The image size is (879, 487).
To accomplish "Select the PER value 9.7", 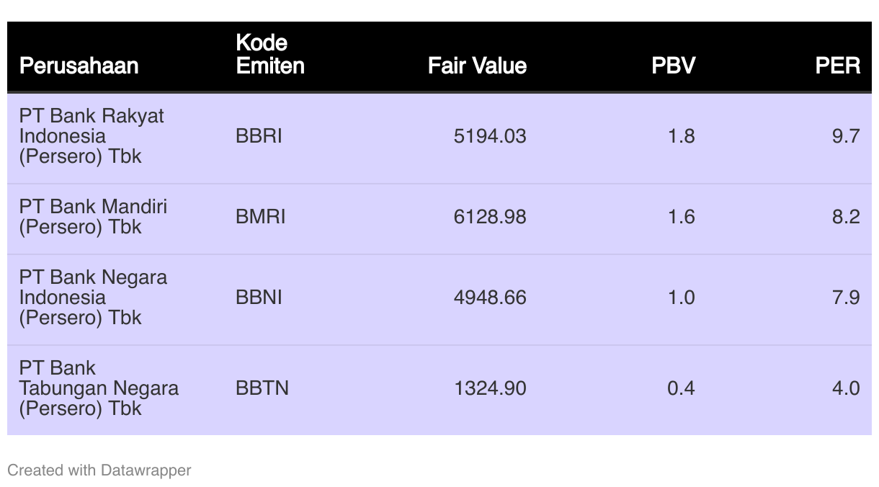I will 846,136.
